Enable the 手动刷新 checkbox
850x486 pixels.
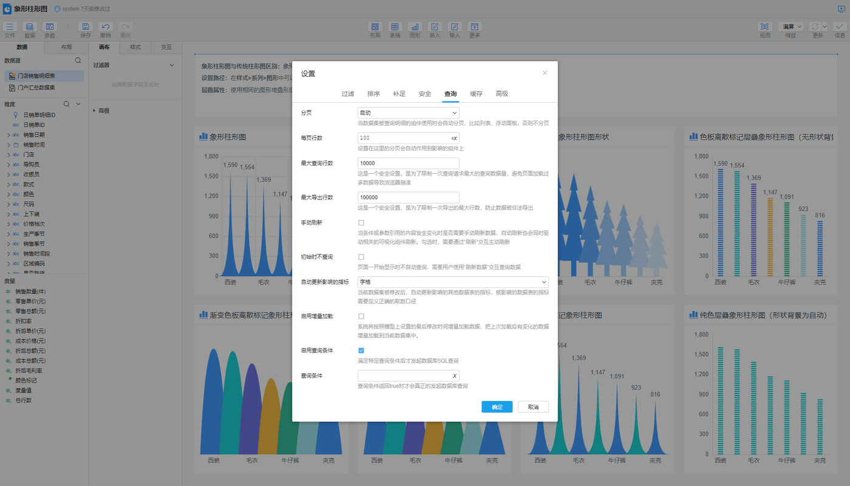(x=361, y=223)
